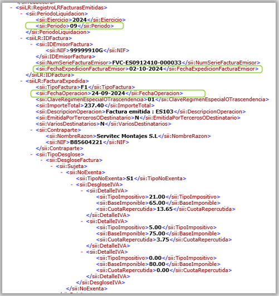Image resolution: width=279 pixels, height=296 pixels.
Task: Click the Periodo value 09
Action: pyautogui.click(x=74, y=26)
